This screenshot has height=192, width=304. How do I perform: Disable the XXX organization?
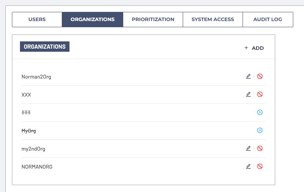(x=260, y=94)
